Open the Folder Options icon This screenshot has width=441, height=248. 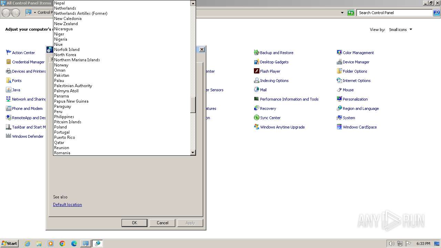tap(339, 71)
